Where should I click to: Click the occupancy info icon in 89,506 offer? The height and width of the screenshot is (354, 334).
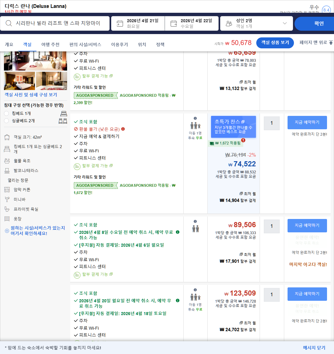tap(195, 221)
